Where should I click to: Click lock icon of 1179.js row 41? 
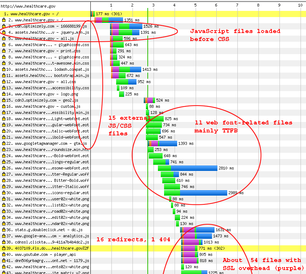pos(4,261)
